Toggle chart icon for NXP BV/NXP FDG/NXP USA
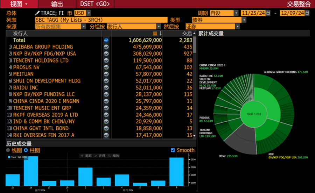 click(106, 54)
